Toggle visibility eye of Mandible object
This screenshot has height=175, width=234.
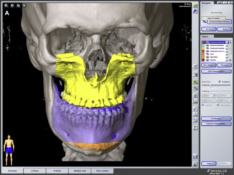click(207, 57)
